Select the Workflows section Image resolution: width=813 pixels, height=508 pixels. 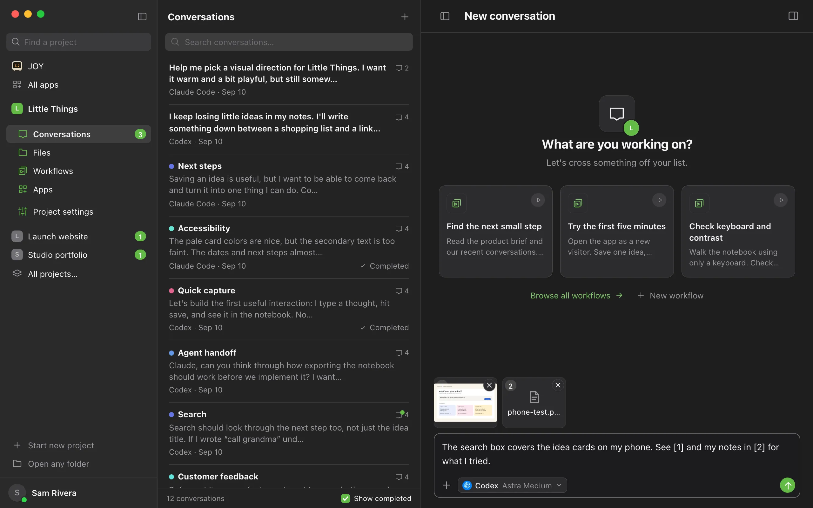[x=79, y=171]
